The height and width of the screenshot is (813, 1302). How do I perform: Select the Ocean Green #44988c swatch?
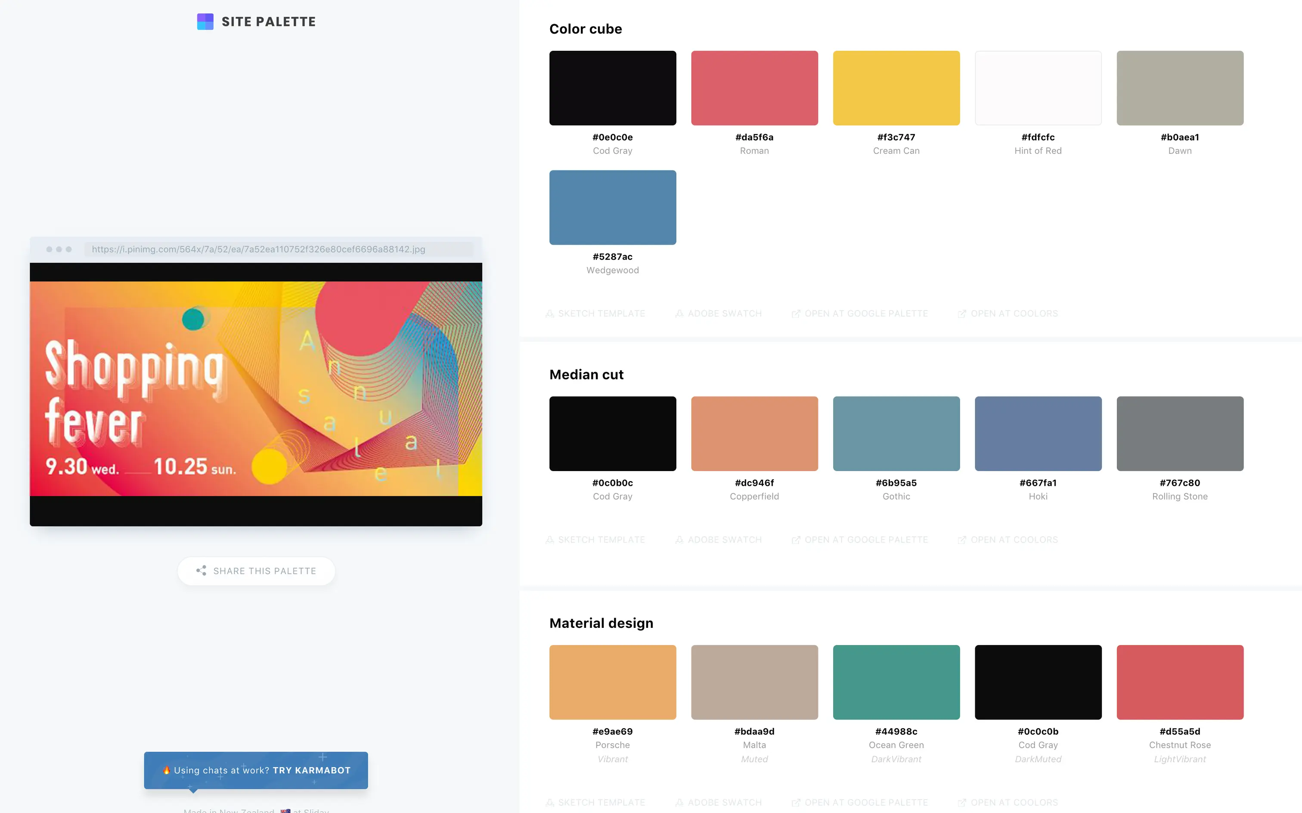896,682
